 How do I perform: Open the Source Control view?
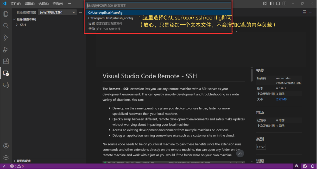pyautogui.click(x=6, y=37)
